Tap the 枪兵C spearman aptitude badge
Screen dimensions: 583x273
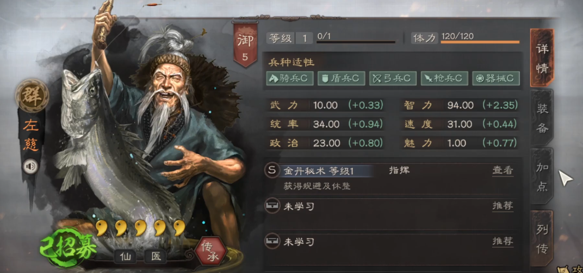click(x=445, y=78)
